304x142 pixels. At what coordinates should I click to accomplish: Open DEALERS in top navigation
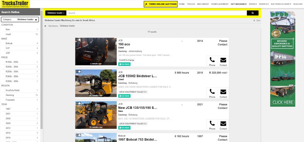tap(298, 4)
